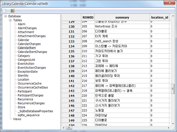Image resolution: width=177 pixels, height=132 pixels.
Task: Open the sqlite_sequence table
Action: (x=29, y=115)
